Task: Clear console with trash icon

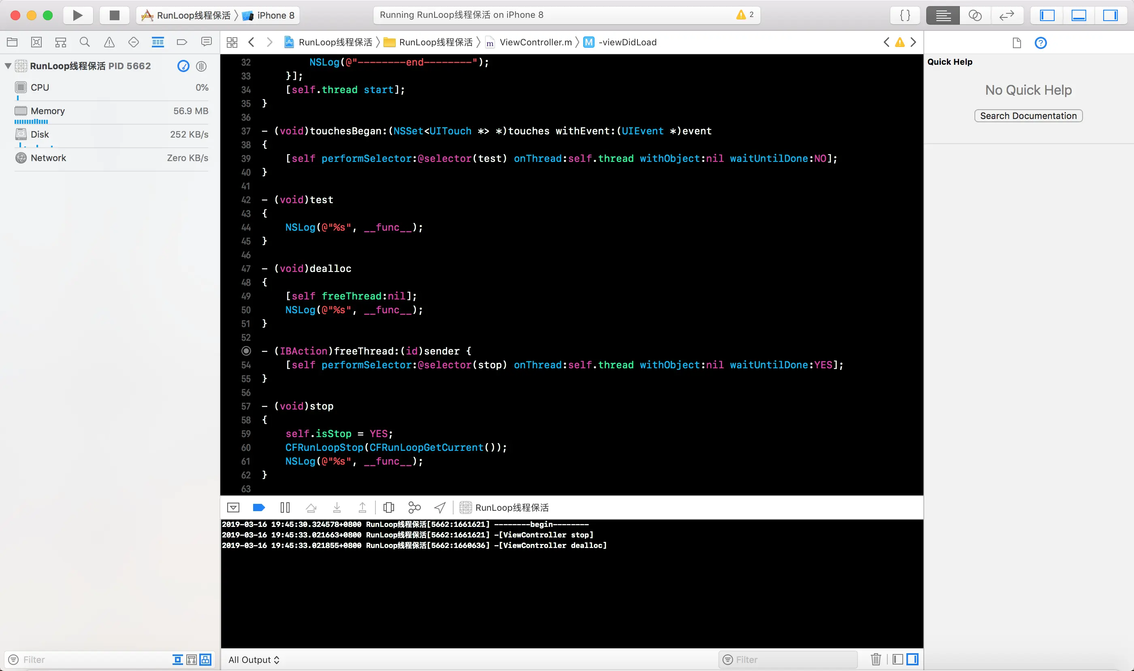Action: (876, 659)
